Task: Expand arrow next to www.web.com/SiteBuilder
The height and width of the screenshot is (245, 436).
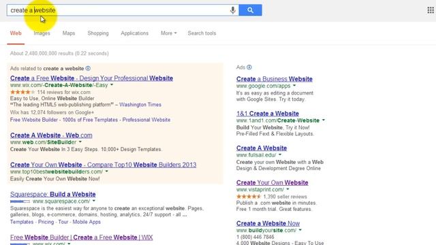Action: 80,142
